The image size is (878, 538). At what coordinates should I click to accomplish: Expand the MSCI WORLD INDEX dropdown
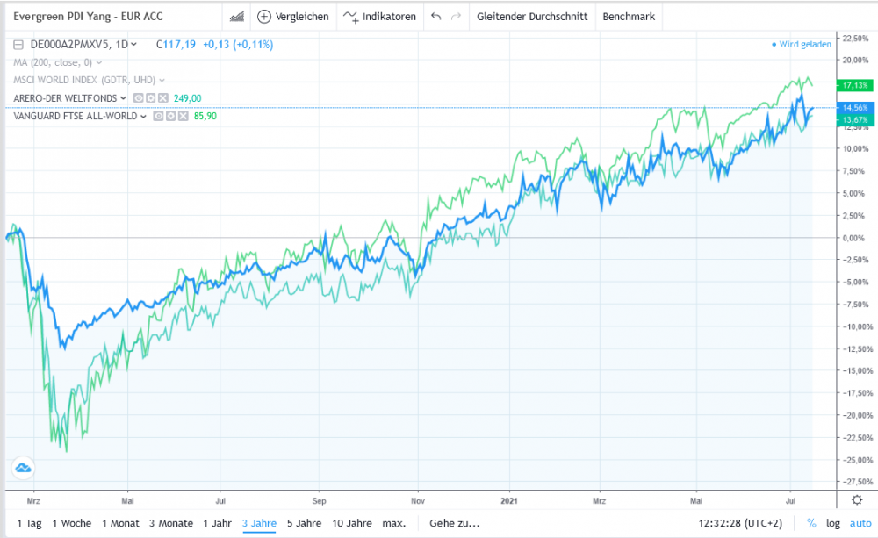pos(161,80)
